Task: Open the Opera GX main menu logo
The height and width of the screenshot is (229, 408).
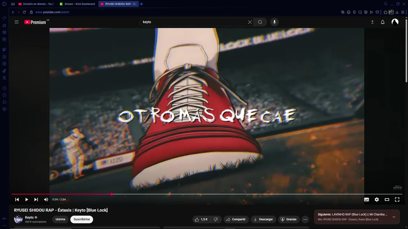Action: coord(4,4)
